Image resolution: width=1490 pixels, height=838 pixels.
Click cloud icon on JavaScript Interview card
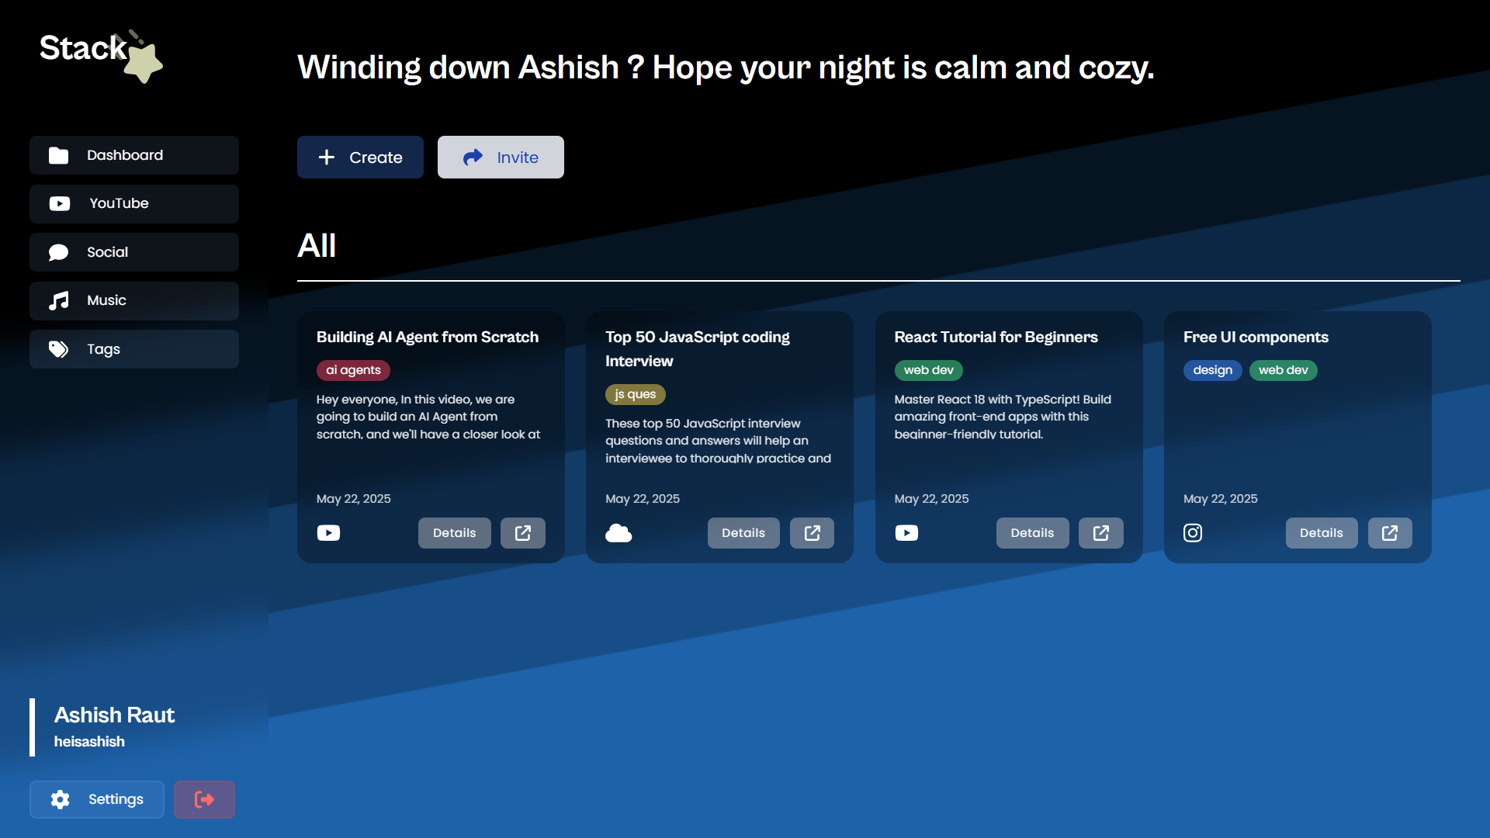point(619,533)
